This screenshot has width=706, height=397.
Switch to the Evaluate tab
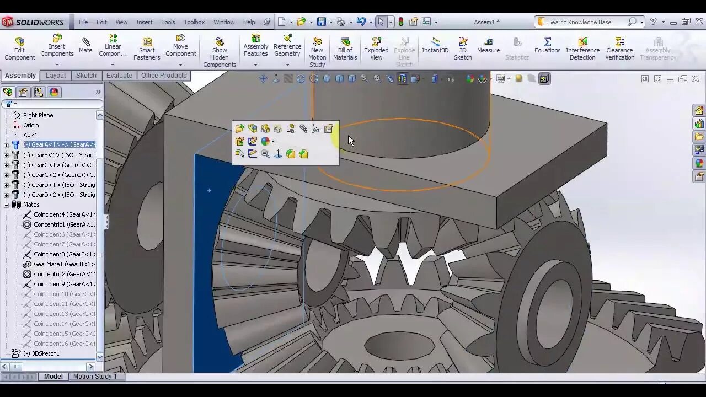(119, 76)
